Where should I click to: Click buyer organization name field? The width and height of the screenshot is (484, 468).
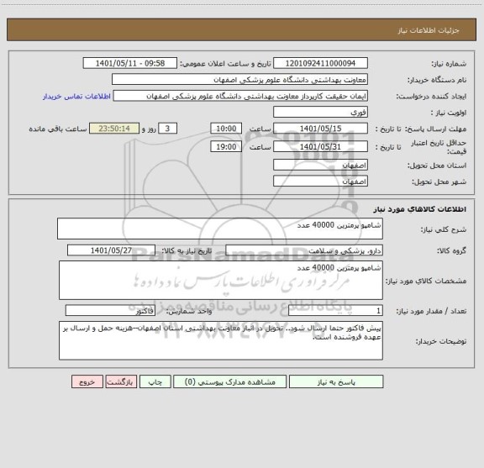(x=239, y=80)
